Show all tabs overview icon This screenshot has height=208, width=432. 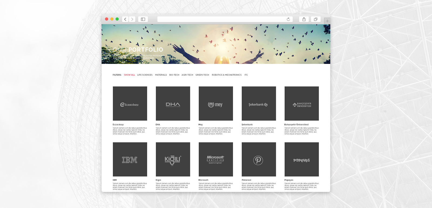315,19
